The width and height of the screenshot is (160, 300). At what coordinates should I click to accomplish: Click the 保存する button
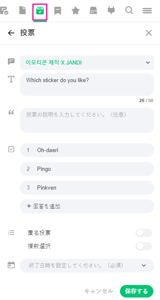point(137,291)
